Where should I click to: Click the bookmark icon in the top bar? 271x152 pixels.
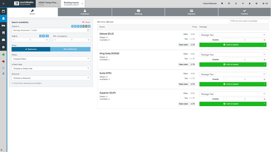coord(222,3)
